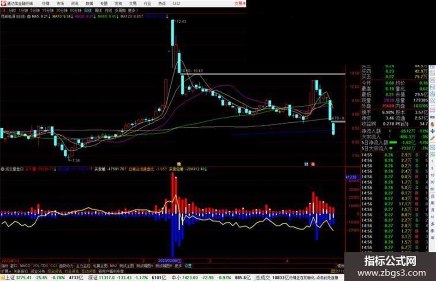Open the 资金分布 tab
Image resolution: width=436 pixels, height=281 pixels.
(37, 271)
